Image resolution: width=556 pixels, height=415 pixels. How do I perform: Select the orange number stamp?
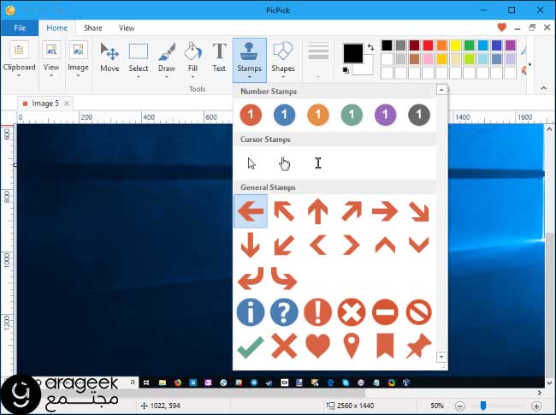(318, 115)
